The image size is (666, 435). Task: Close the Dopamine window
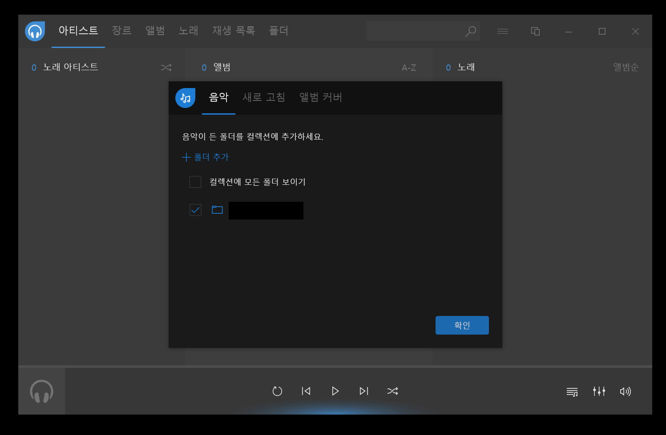635,31
